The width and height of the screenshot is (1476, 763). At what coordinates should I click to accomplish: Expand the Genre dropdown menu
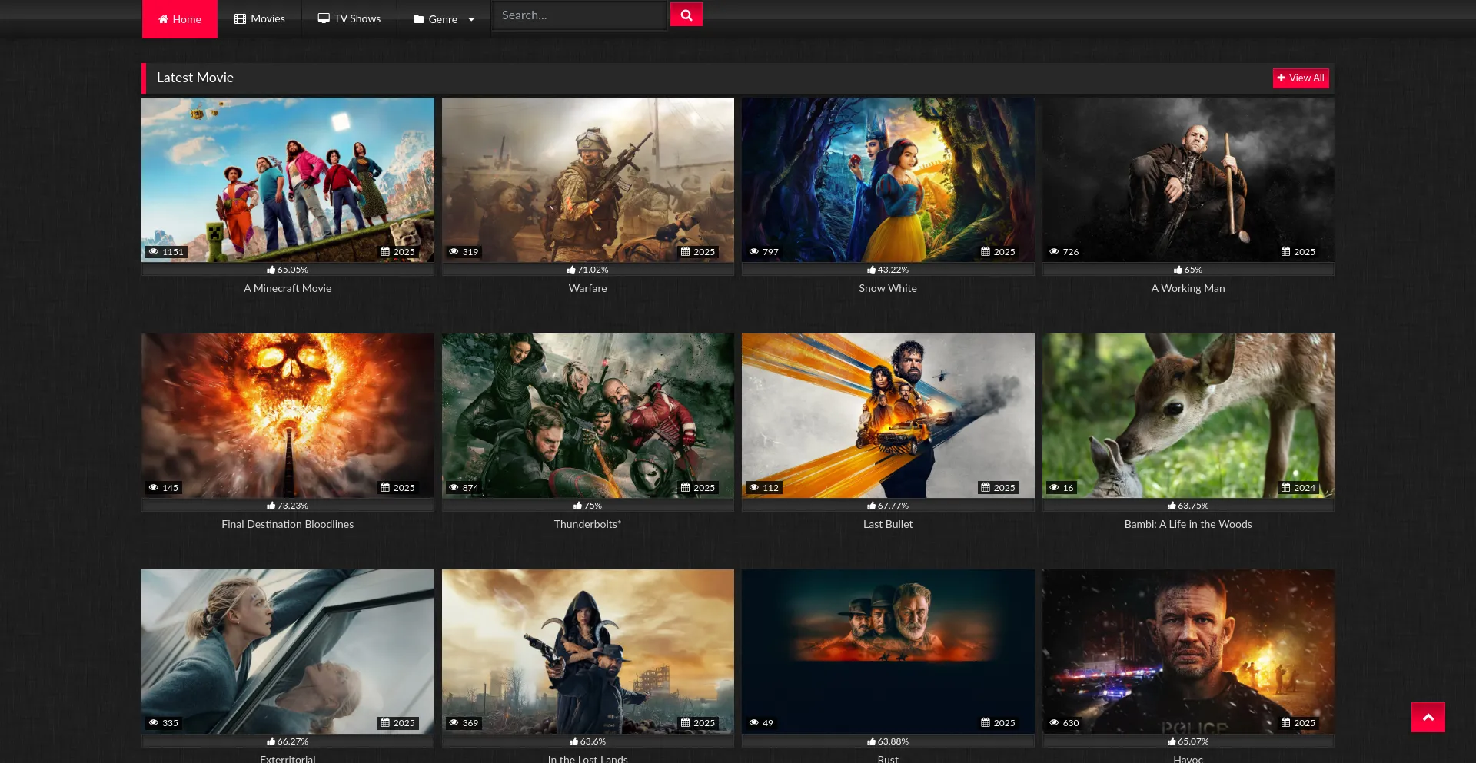click(444, 19)
